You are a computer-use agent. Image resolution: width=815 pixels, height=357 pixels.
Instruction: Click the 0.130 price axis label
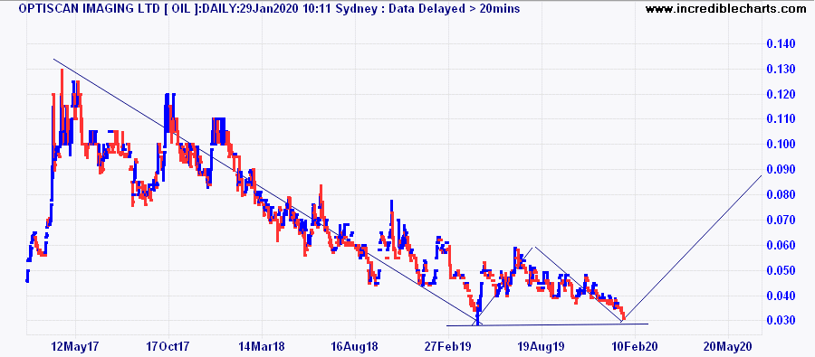click(x=781, y=70)
